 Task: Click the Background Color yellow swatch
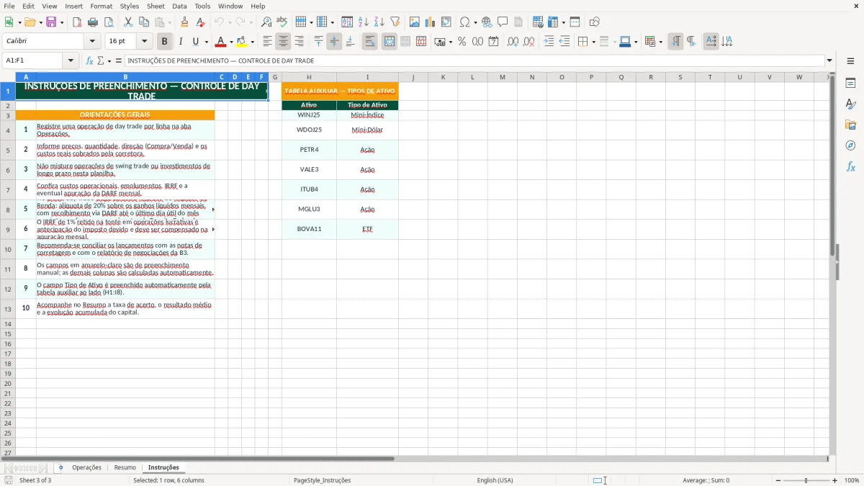click(x=242, y=42)
